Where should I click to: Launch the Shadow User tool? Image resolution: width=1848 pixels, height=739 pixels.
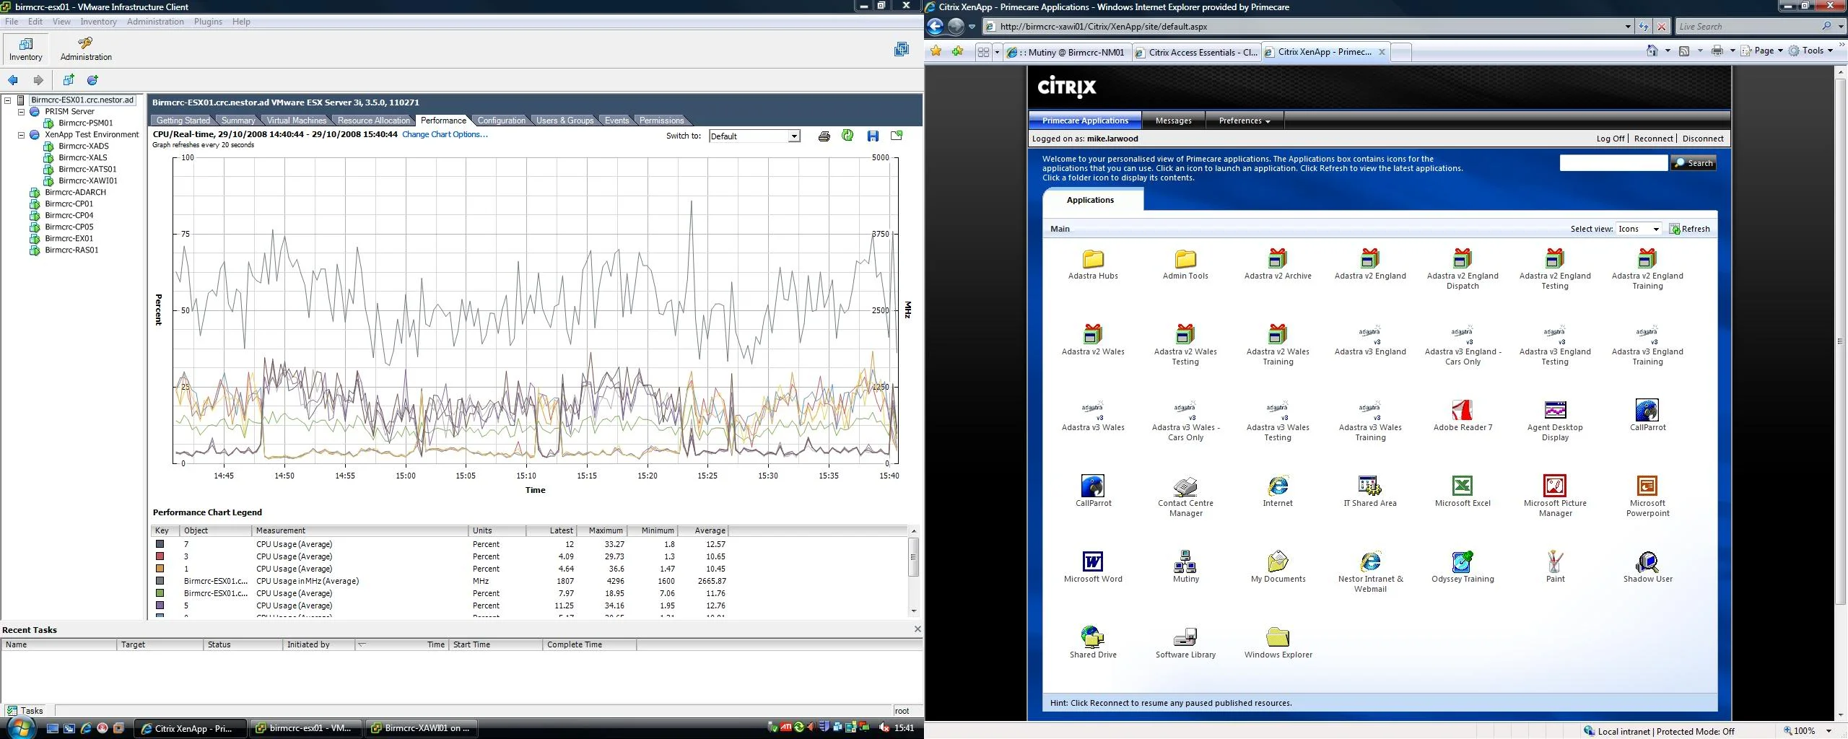click(x=1647, y=567)
